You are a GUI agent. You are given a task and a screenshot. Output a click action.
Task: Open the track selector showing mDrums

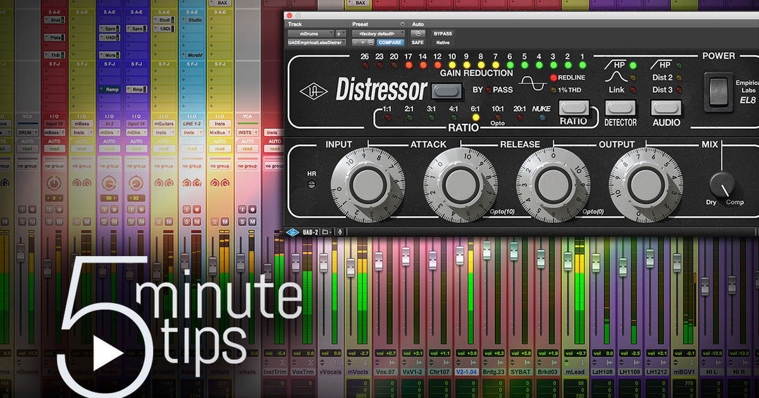pos(310,33)
